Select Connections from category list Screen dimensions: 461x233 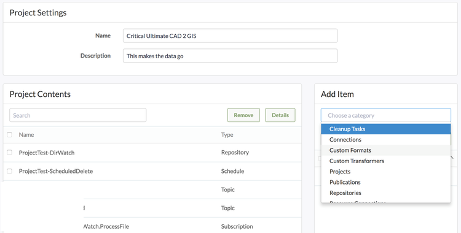click(x=386, y=140)
